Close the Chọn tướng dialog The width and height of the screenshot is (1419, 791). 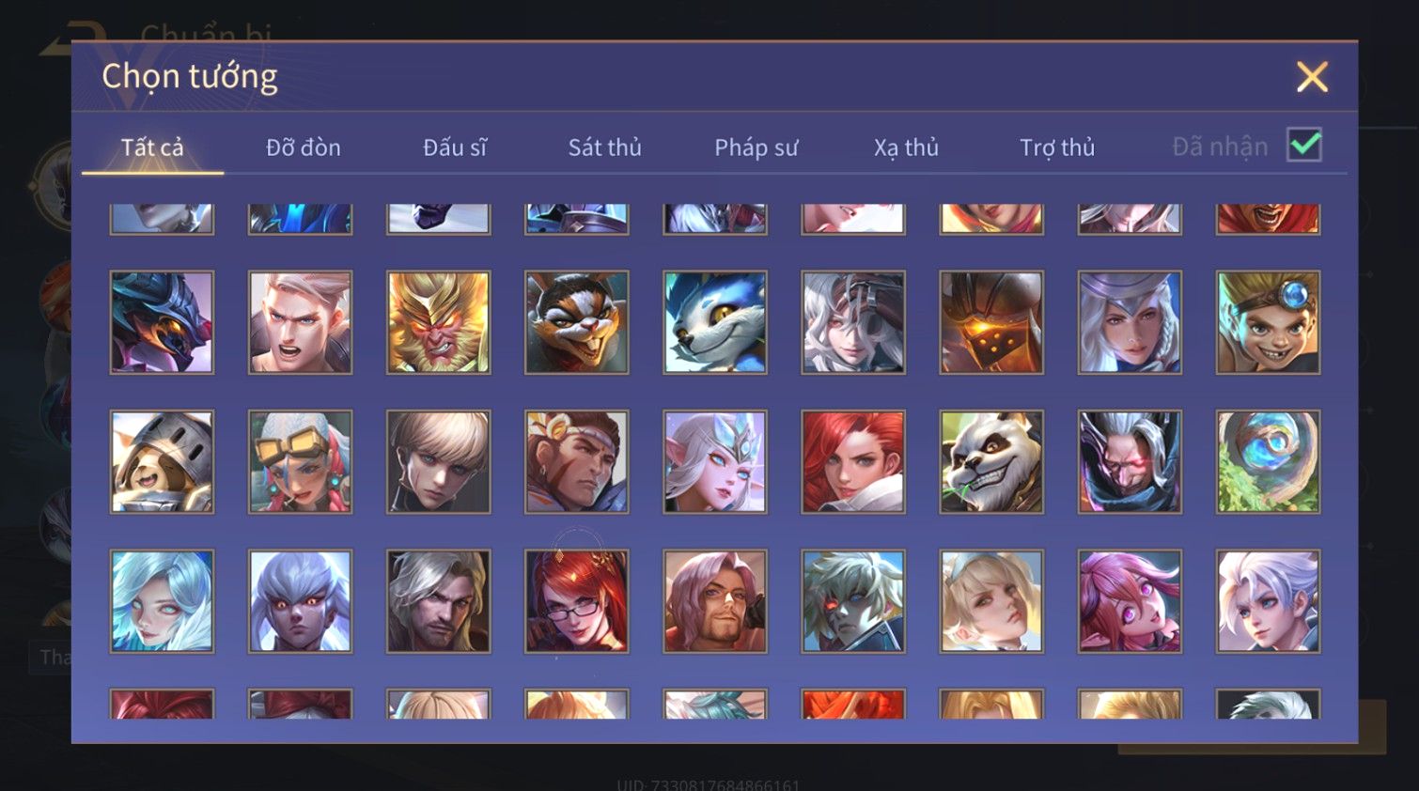pos(1312,76)
